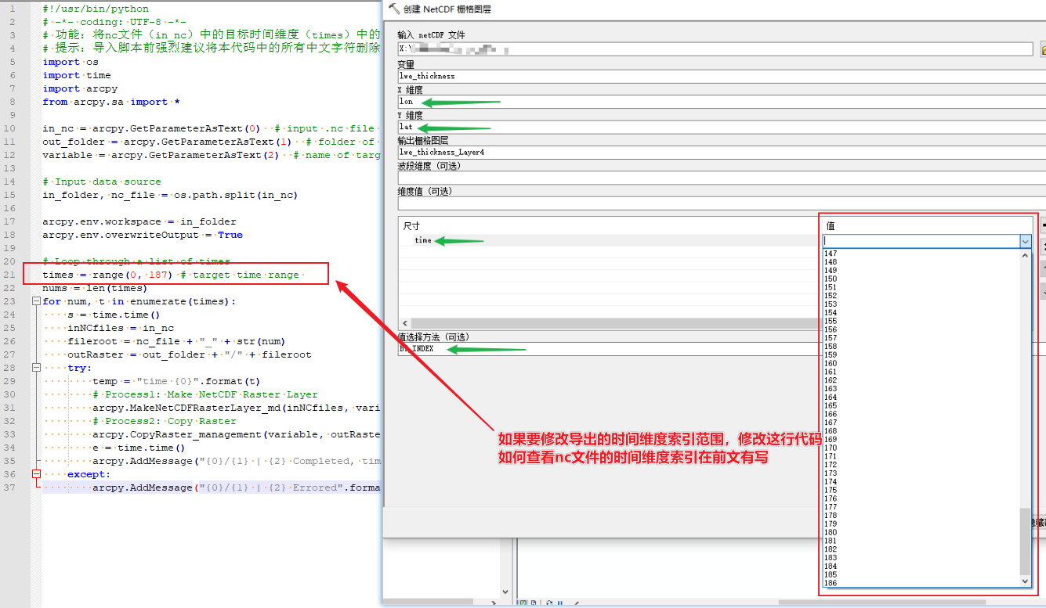This screenshot has height=608, width=1046.
Task: Click code line 'from arcpy.sa import *'
Action: tap(111, 102)
